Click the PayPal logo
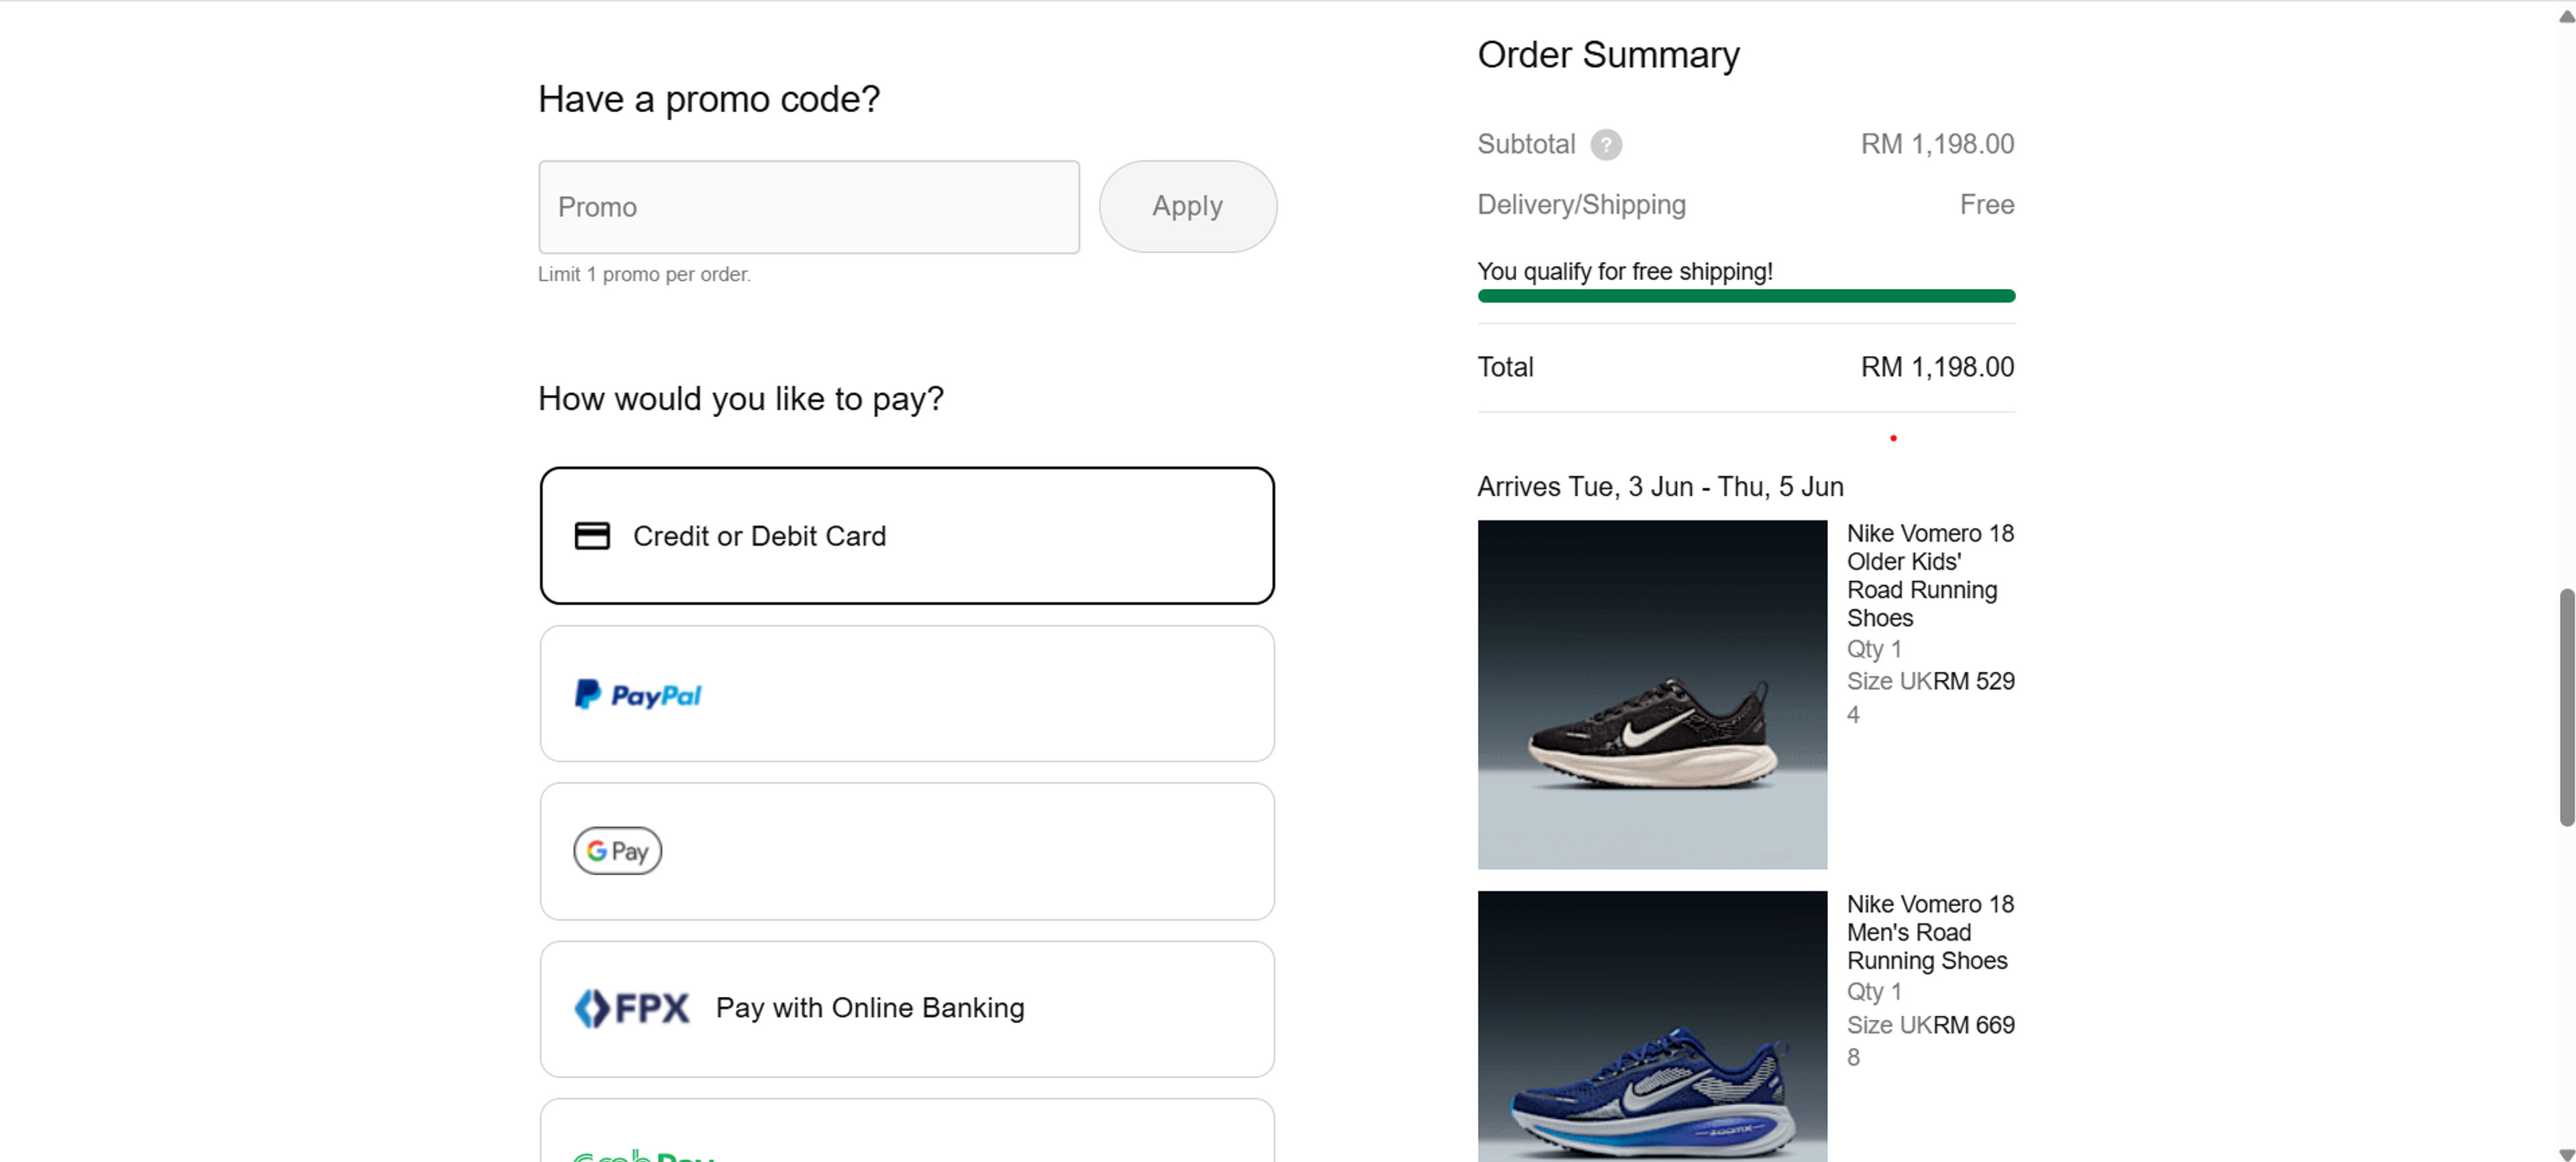This screenshot has height=1162, width=2576. [637, 693]
